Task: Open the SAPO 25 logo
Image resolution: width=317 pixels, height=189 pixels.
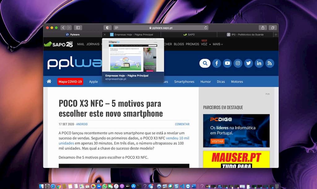Action: click(59, 44)
